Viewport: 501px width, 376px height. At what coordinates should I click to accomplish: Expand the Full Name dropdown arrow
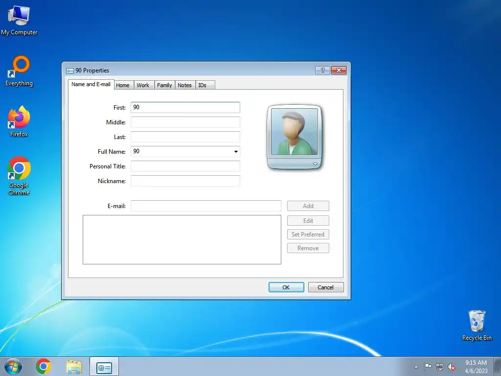[x=236, y=152]
